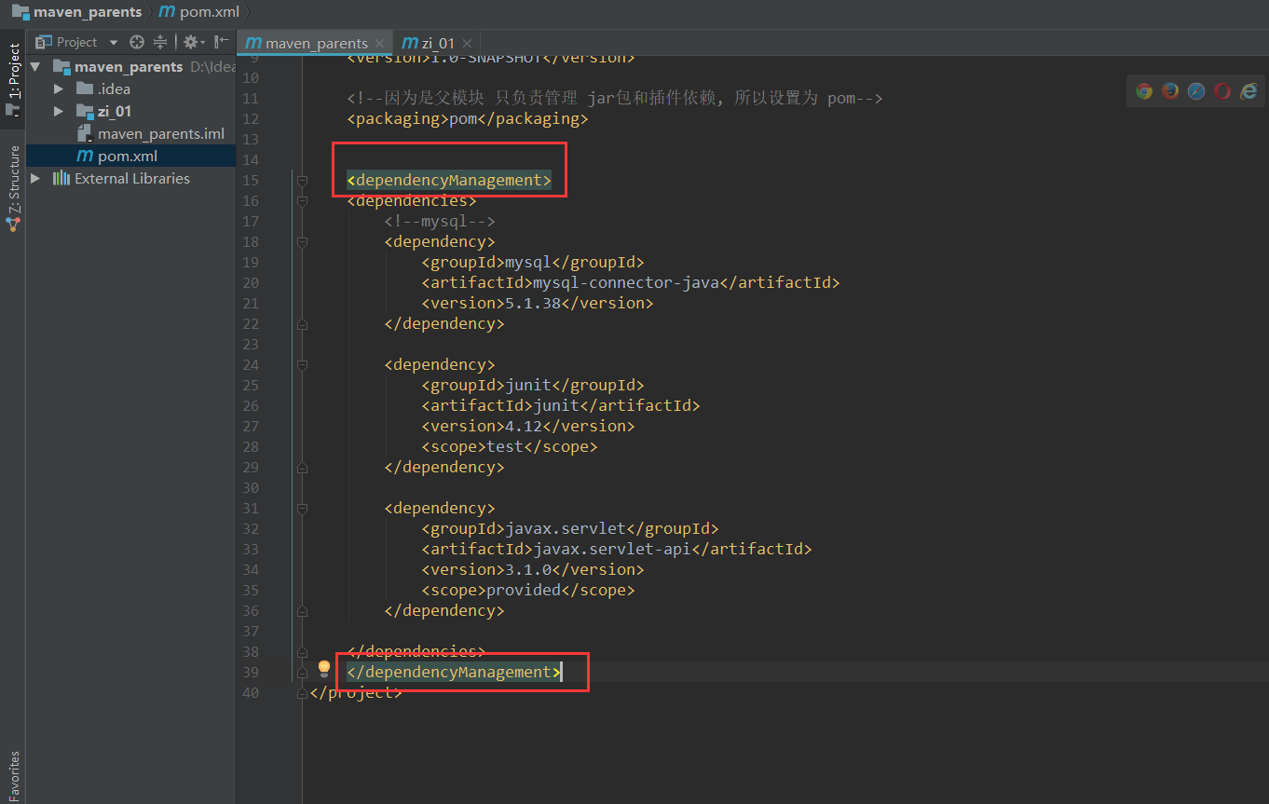
Task: Expand the .idea folder
Action: (59, 89)
